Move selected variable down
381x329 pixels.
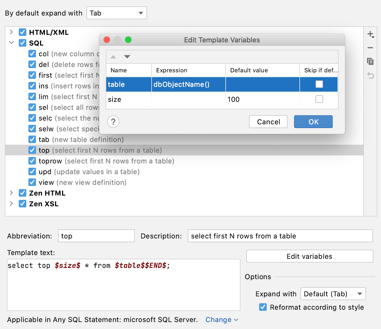[127, 57]
